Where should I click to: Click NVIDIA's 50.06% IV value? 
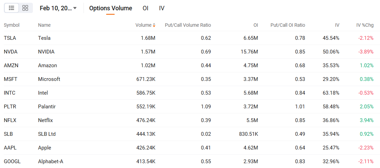pyautogui.click(x=331, y=52)
